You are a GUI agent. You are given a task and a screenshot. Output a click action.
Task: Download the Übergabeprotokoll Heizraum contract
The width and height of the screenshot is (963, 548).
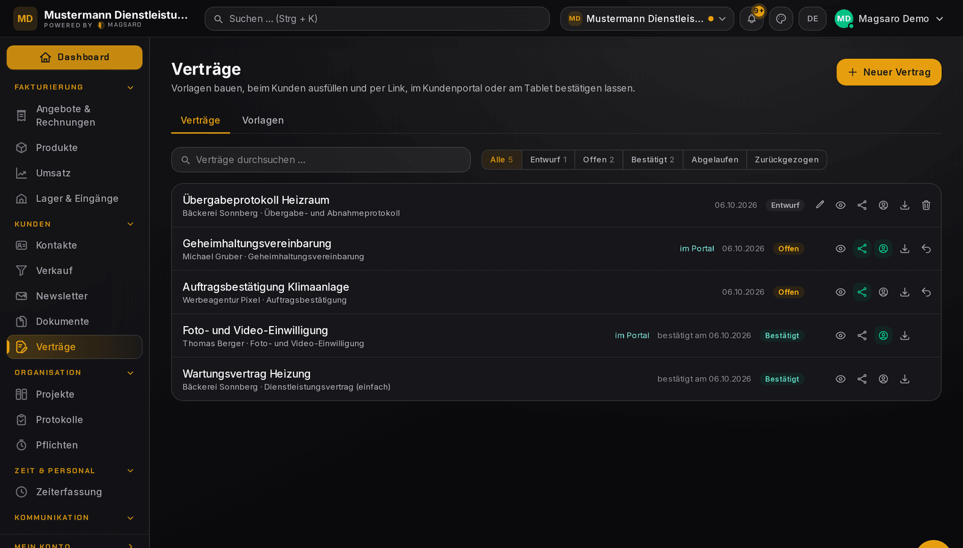(905, 205)
